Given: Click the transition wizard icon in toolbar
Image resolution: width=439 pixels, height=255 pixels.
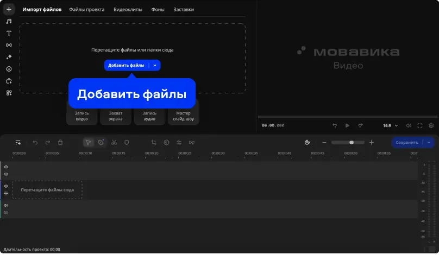Looking at the screenshot, I should (191, 143).
